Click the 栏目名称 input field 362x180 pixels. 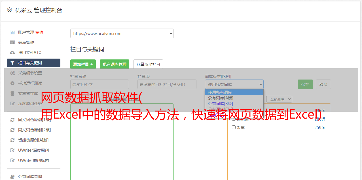(100, 84)
